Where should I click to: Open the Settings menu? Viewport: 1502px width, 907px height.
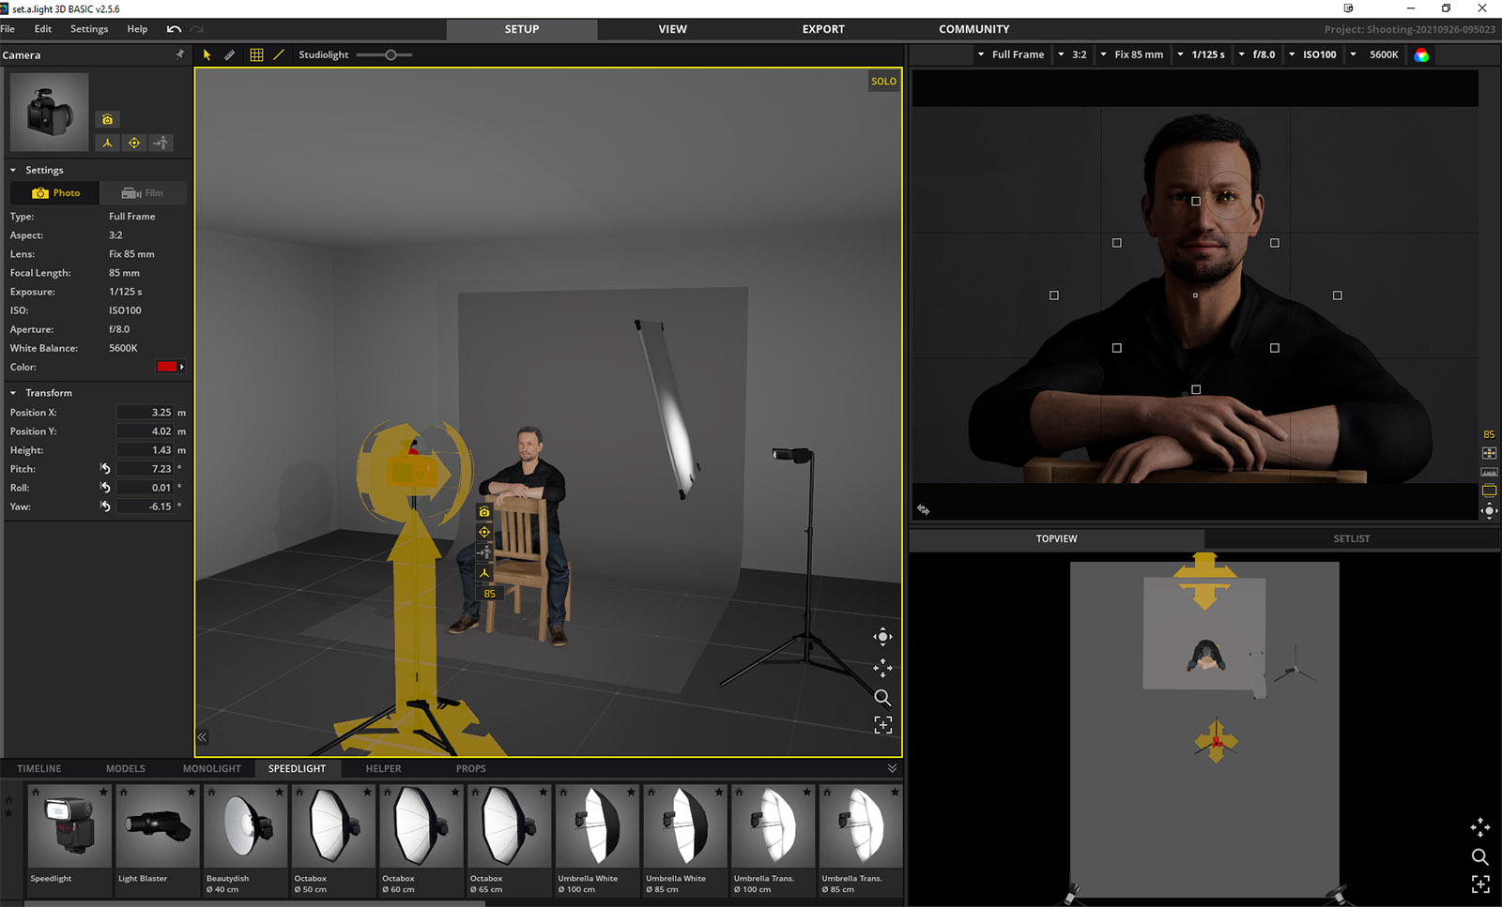click(x=89, y=29)
